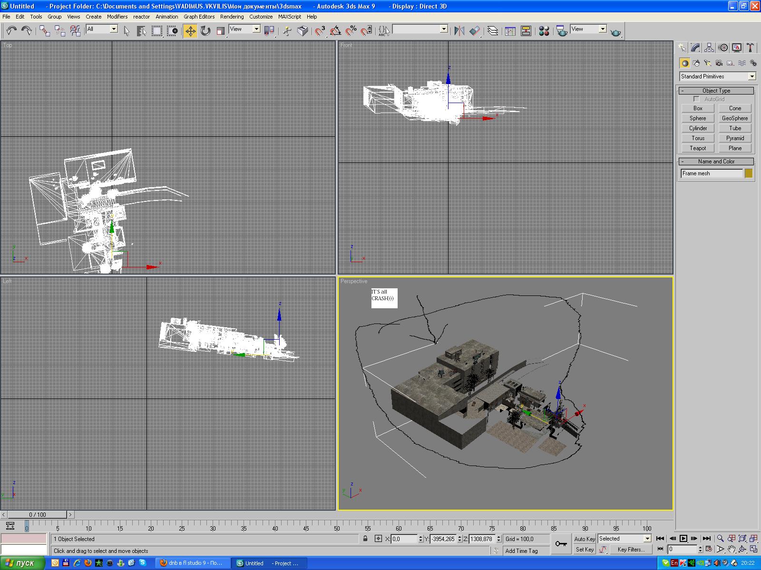The image size is (761, 570).
Task: Click the Select and Move tool
Action: pyautogui.click(x=190, y=31)
